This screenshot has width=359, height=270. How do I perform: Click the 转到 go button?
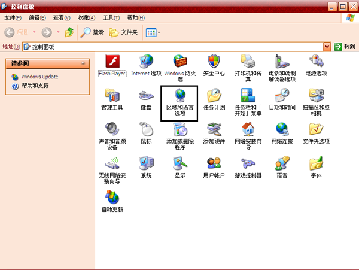point(345,47)
